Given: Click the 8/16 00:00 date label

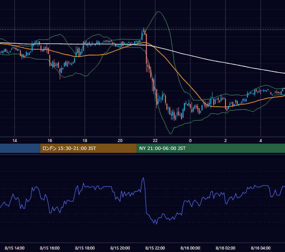Looking at the screenshot, I should click(x=190, y=248).
